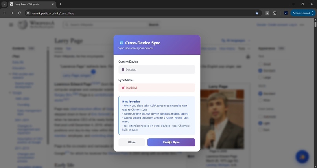This screenshot has height=168, width=317.
Task: Open the languages dropdown beside article title
Action: pos(236,40)
